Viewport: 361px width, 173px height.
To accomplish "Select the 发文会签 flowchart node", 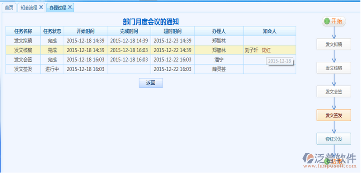I will [333, 91].
